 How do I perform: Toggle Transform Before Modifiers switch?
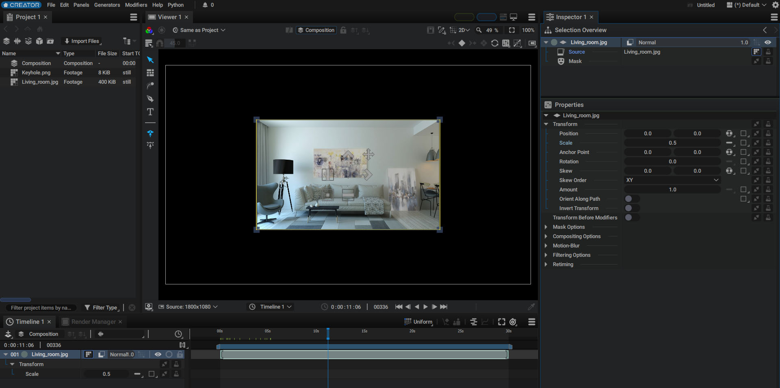(632, 217)
